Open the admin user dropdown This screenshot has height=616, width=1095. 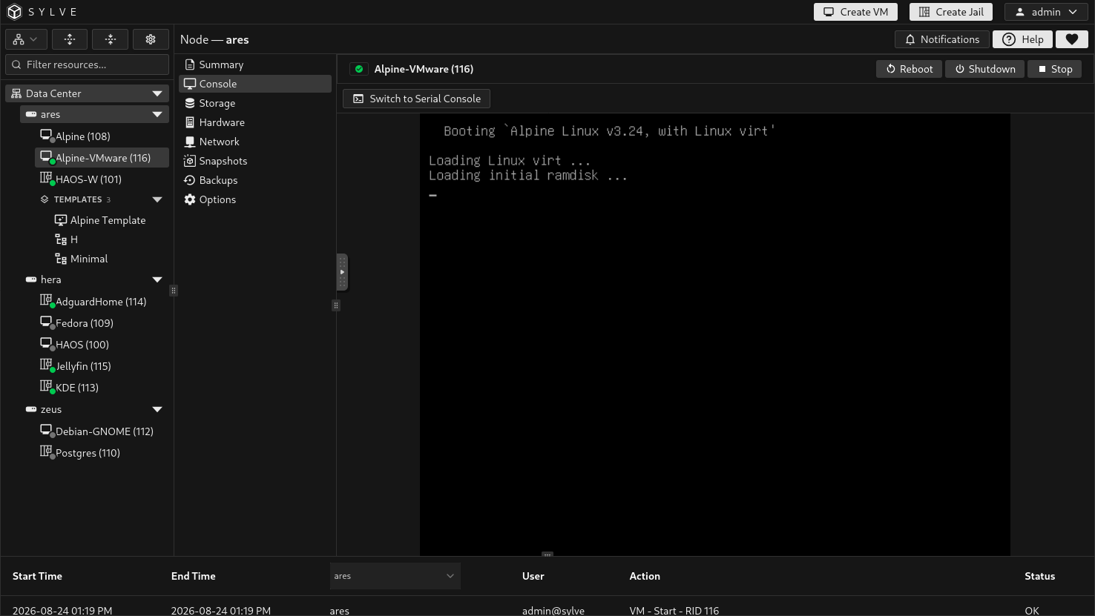[1046, 12]
